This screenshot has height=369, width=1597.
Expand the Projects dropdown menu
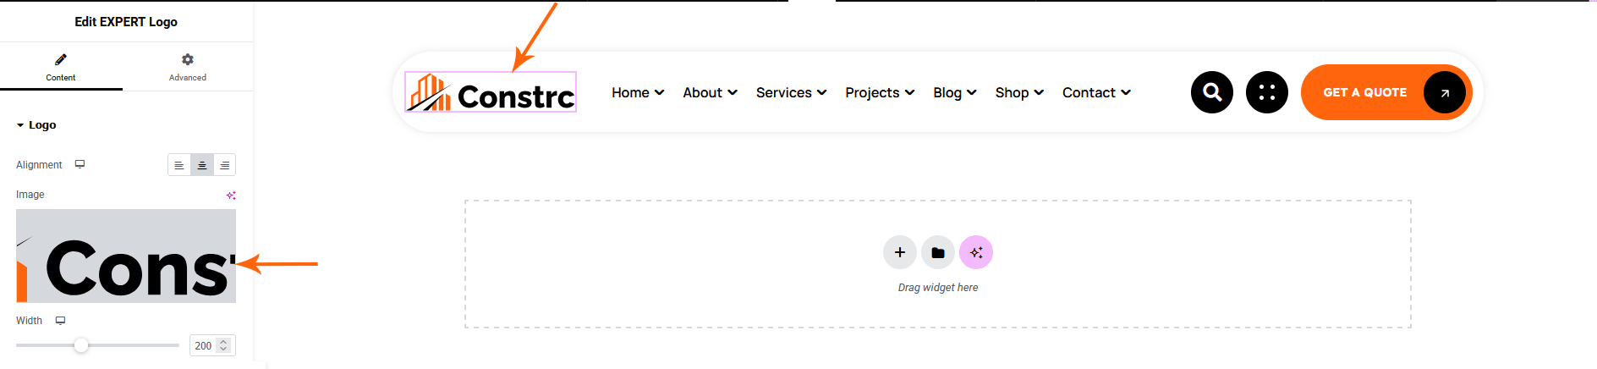(x=880, y=92)
